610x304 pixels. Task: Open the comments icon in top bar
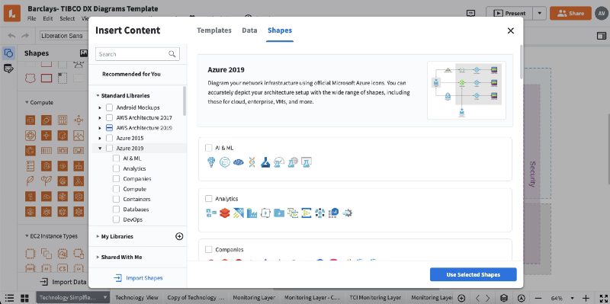pos(470,13)
